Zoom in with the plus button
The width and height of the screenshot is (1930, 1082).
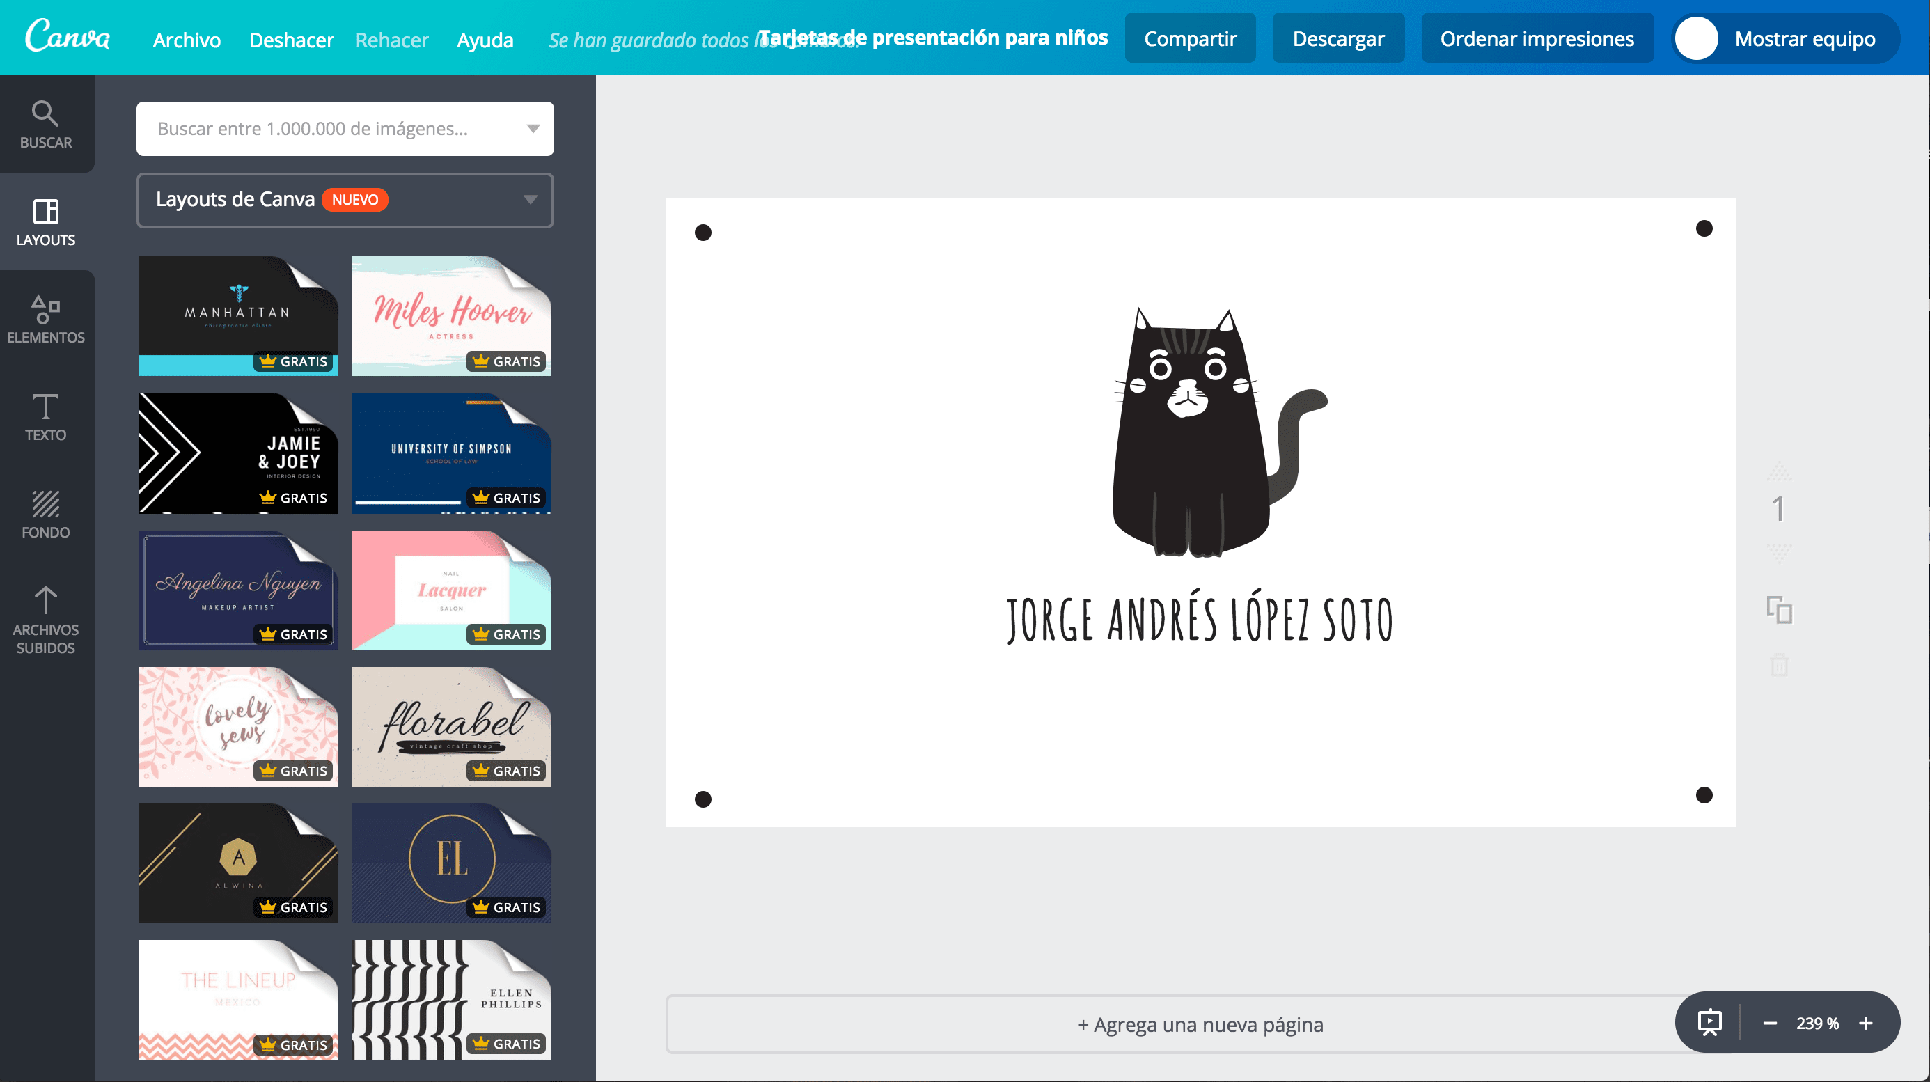coord(1865,1023)
